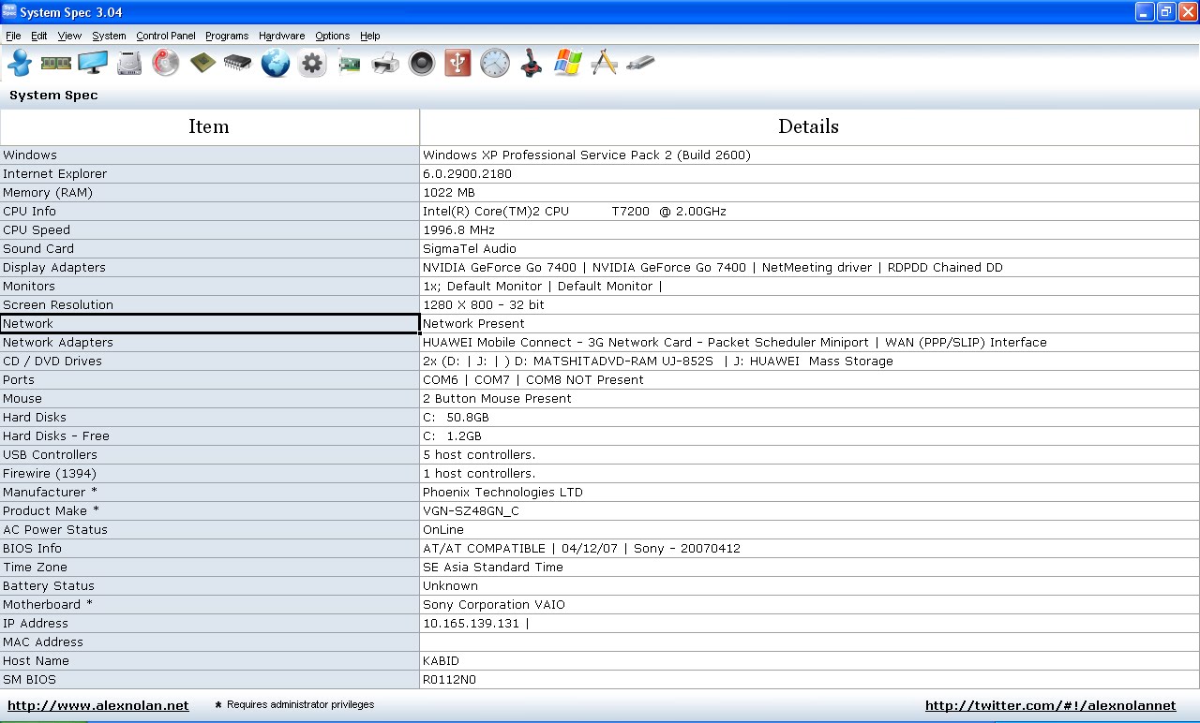
Task: Open the System menu
Action: tap(109, 36)
